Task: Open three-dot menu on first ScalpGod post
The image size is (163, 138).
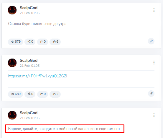Action: pos(154,10)
